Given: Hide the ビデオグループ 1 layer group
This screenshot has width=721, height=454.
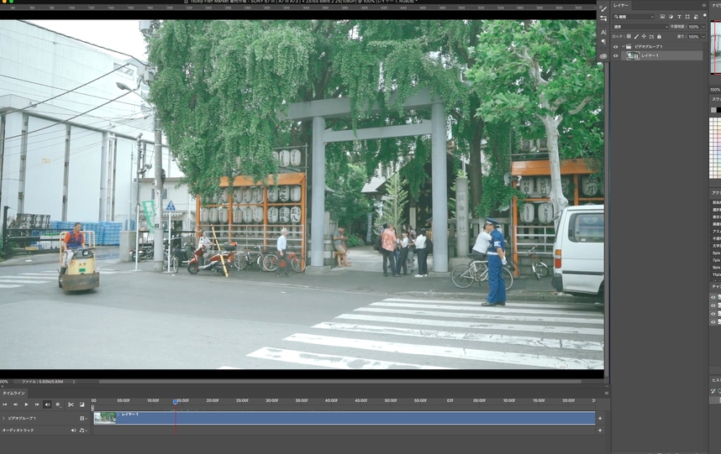Looking at the screenshot, I should pyautogui.click(x=615, y=46).
